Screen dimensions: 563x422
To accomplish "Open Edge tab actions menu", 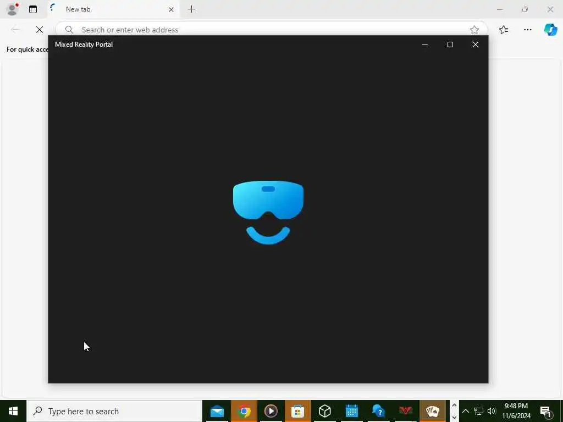I will click(x=33, y=9).
